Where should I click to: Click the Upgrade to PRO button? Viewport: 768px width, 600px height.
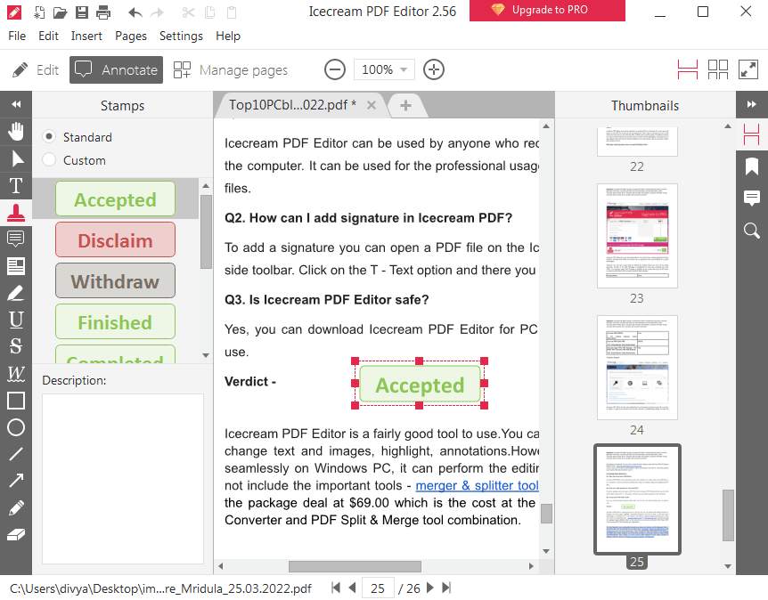coord(547,11)
